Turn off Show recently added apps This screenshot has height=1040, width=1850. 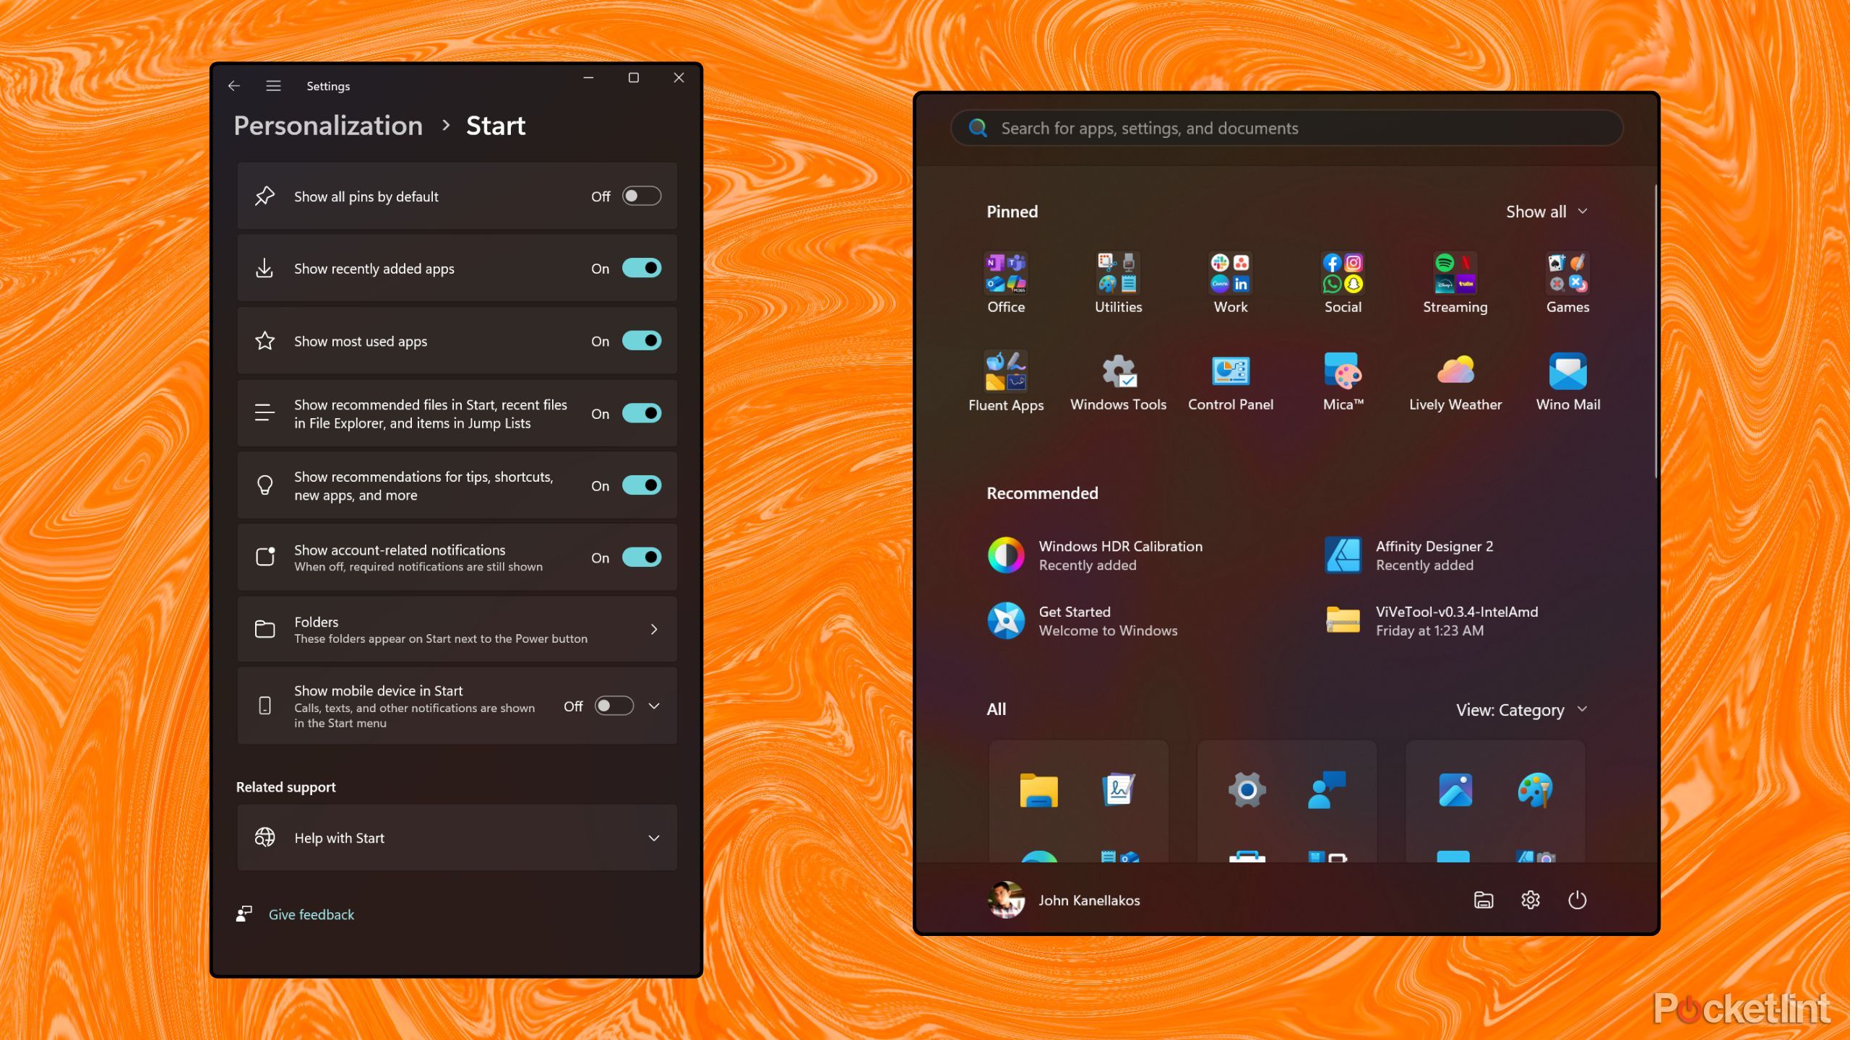tap(641, 268)
